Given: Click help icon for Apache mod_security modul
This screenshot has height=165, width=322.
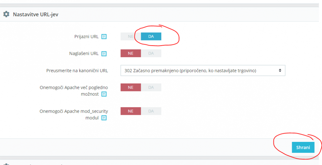Looking at the screenshot, I should (x=104, y=118).
